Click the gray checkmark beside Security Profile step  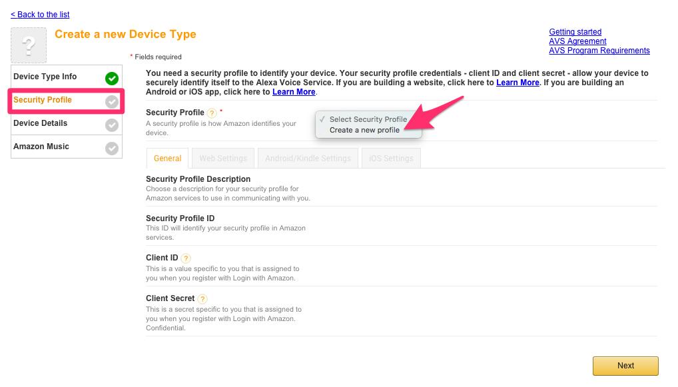tap(112, 102)
